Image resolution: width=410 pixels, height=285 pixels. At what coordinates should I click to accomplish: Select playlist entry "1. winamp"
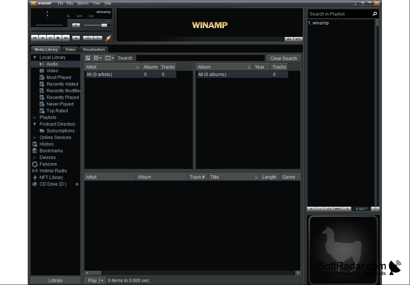(318, 23)
